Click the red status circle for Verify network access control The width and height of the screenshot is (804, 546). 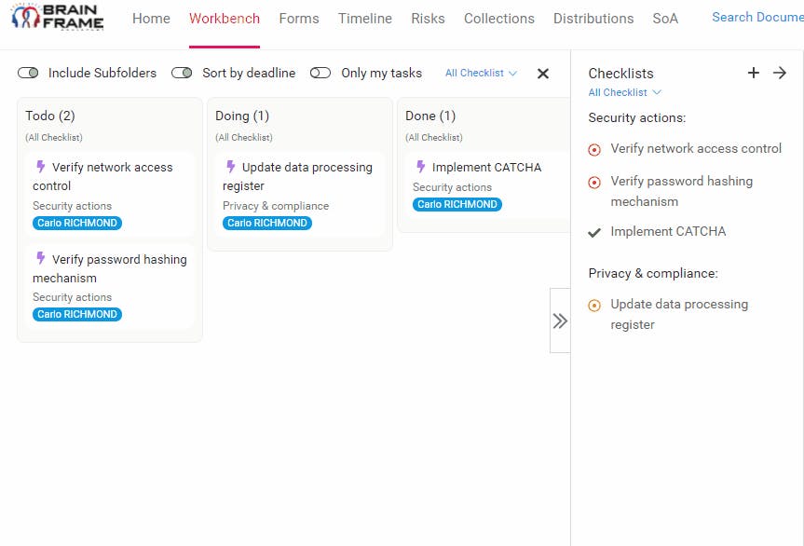click(x=594, y=149)
